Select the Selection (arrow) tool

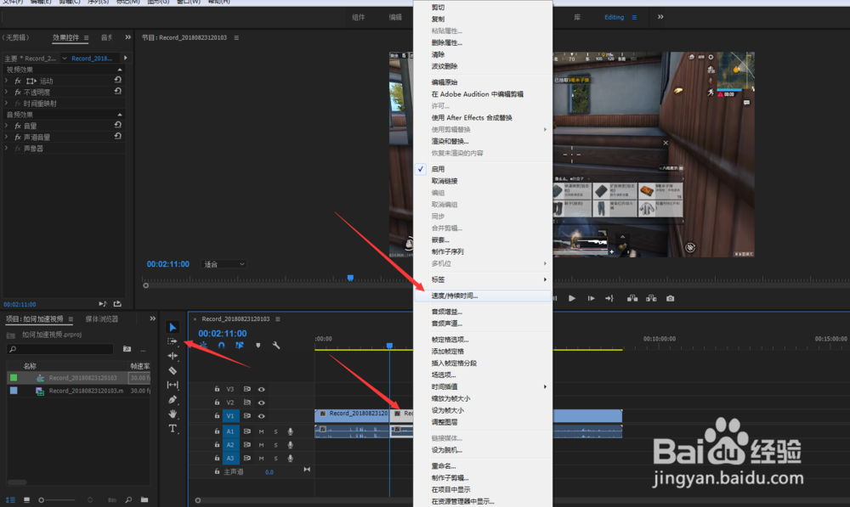[173, 327]
